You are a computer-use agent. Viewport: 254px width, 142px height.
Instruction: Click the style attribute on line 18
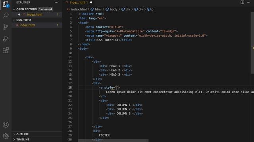[110, 88]
